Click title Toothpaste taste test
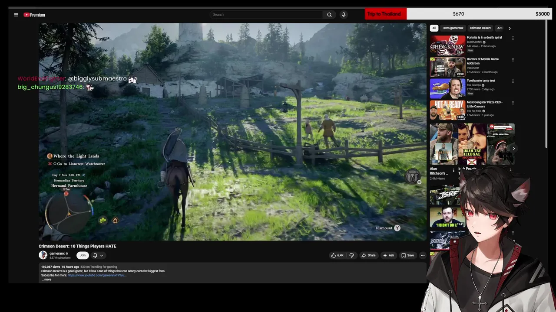This screenshot has width=556, height=312. [x=481, y=81]
